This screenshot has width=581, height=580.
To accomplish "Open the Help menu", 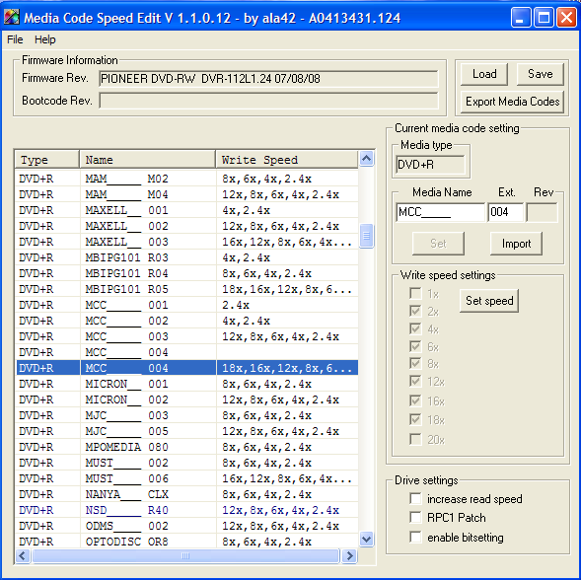I will tap(44, 39).
